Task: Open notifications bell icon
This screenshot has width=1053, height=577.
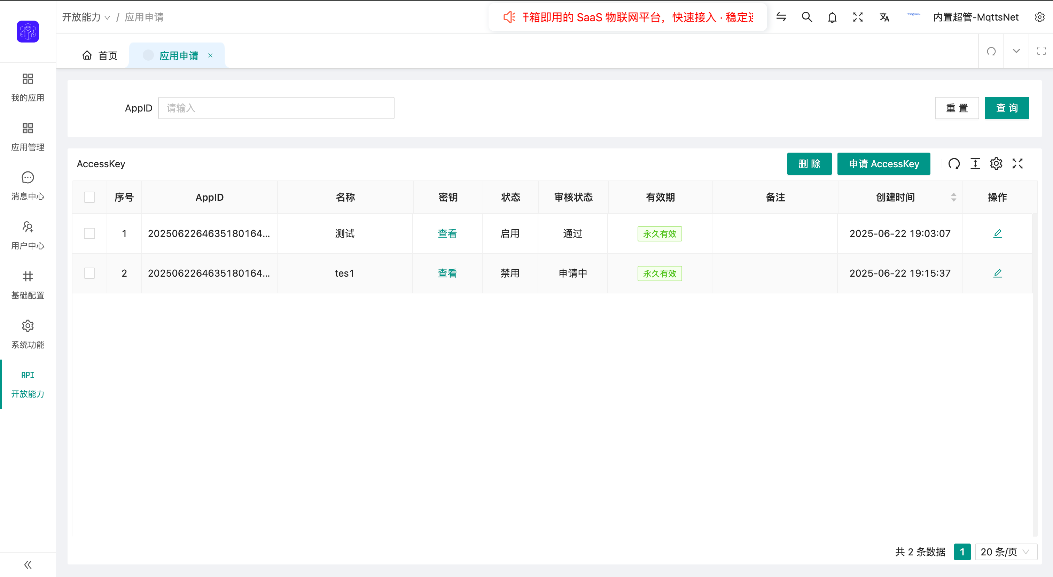Action: (x=832, y=17)
